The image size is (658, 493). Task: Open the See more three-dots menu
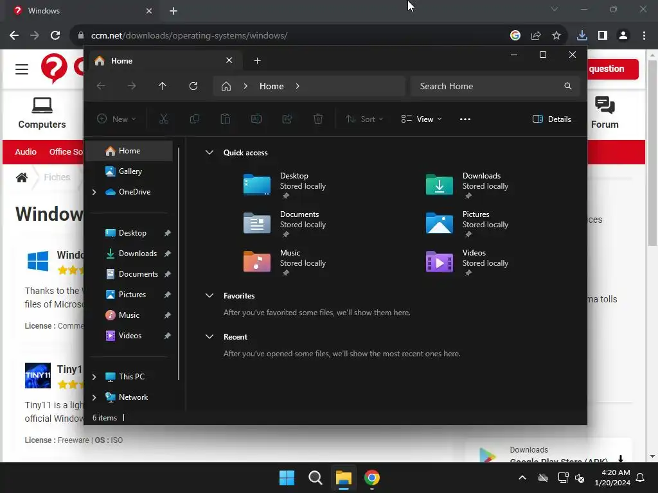point(465,119)
